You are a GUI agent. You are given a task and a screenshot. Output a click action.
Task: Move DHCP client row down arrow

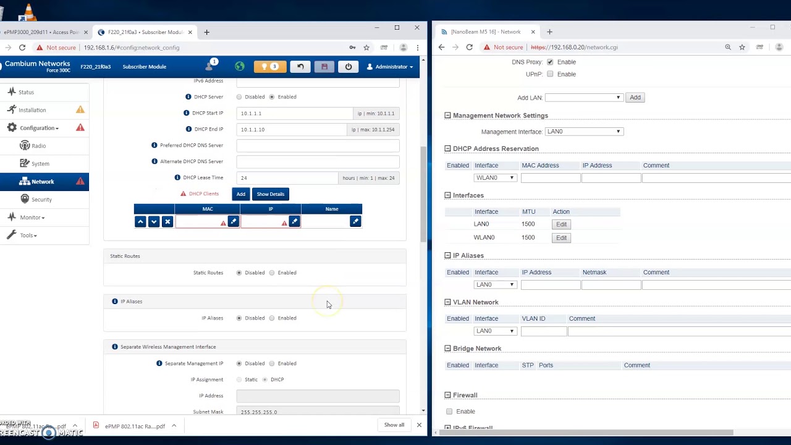click(154, 221)
